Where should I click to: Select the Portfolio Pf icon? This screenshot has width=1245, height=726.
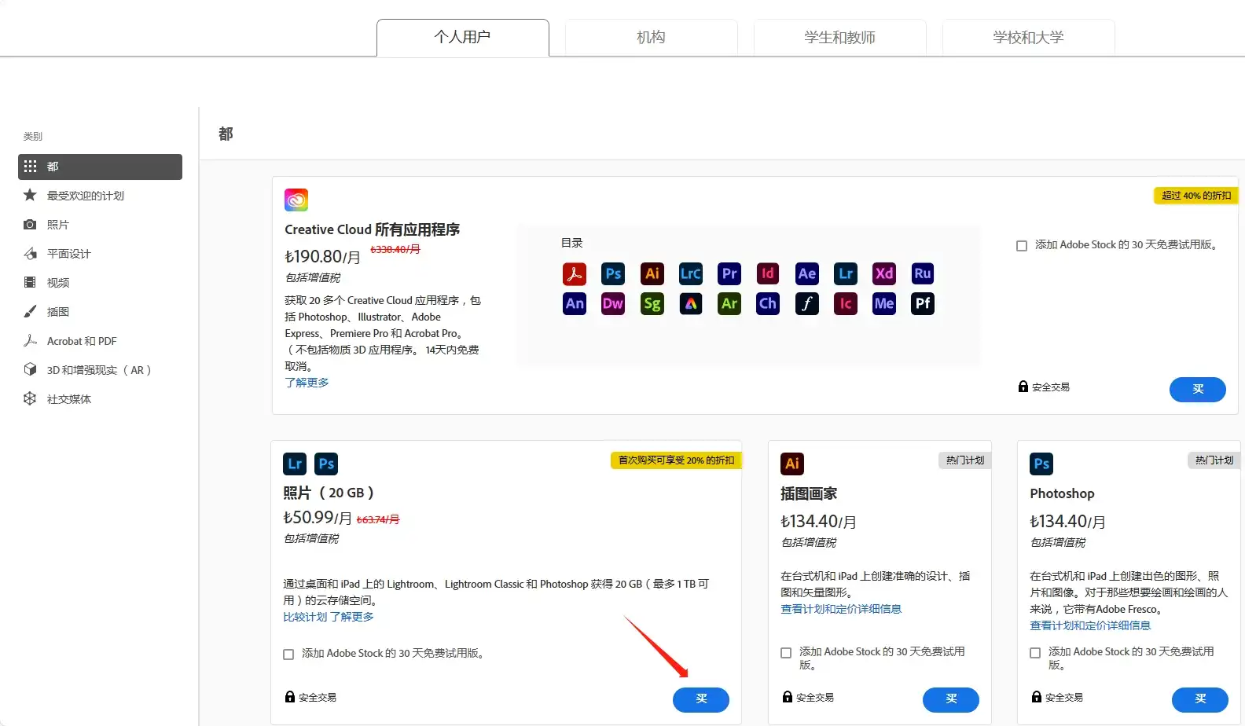[x=923, y=304]
